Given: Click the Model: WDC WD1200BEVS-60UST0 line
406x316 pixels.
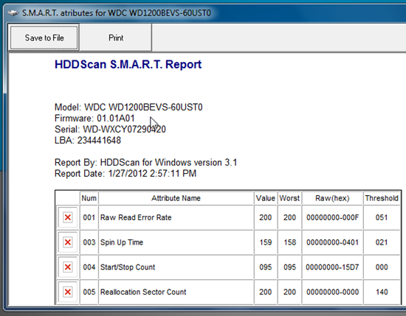Looking at the screenshot, I should 128,107.
